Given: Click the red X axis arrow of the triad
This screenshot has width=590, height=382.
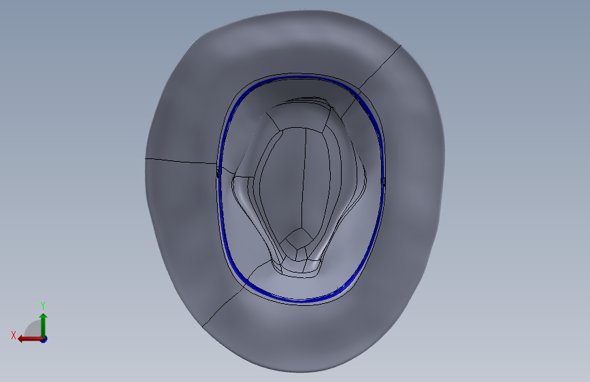Looking at the screenshot, I should 31,339.
